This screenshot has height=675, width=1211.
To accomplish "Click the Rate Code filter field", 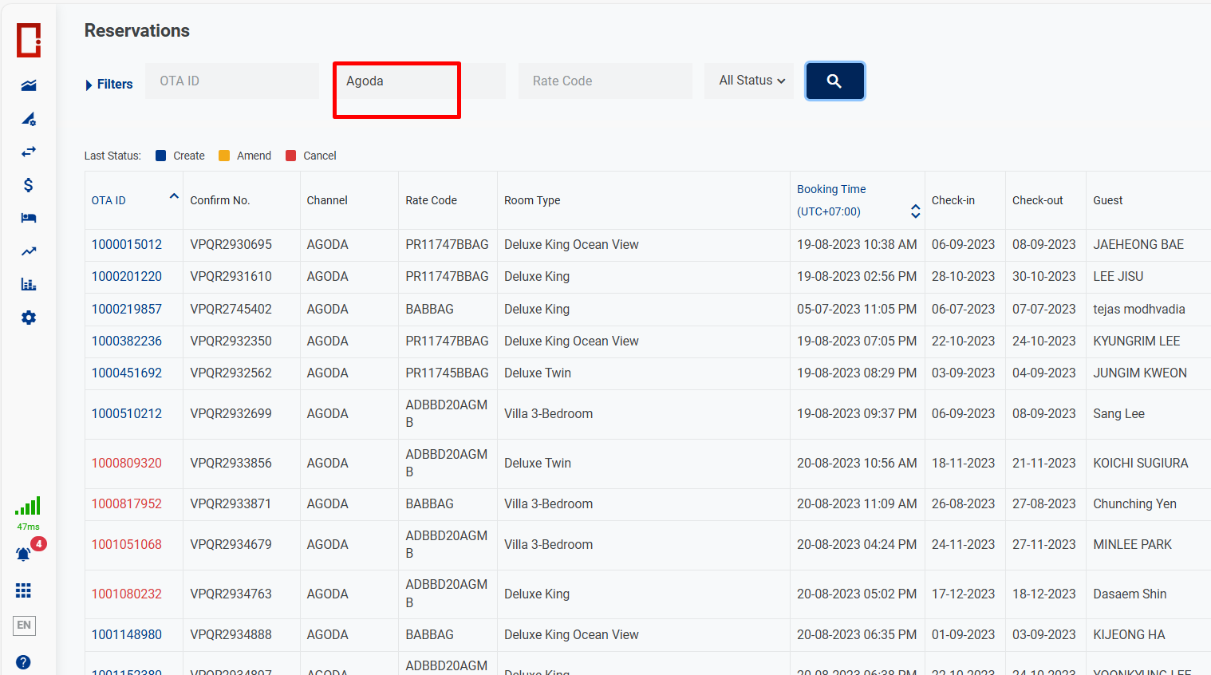I will pyautogui.click(x=605, y=81).
